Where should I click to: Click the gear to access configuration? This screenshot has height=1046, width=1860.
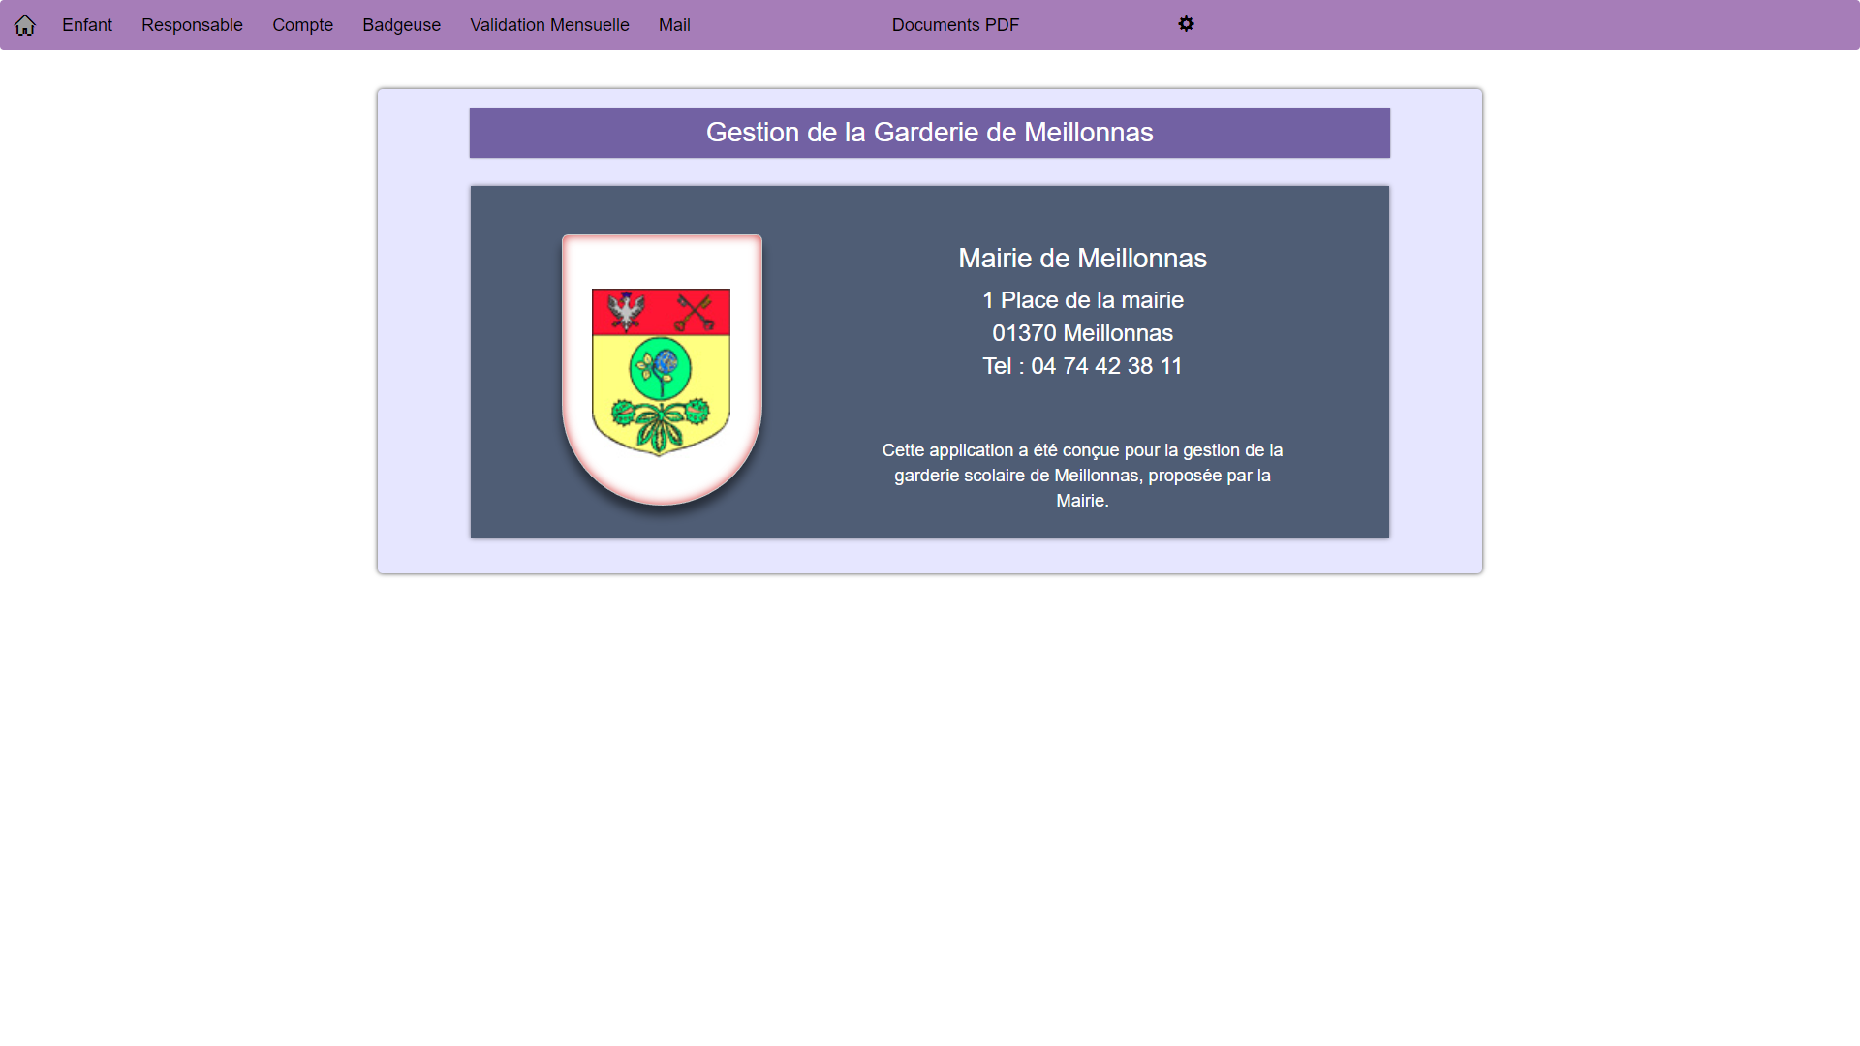click(x=1187, y=24)
